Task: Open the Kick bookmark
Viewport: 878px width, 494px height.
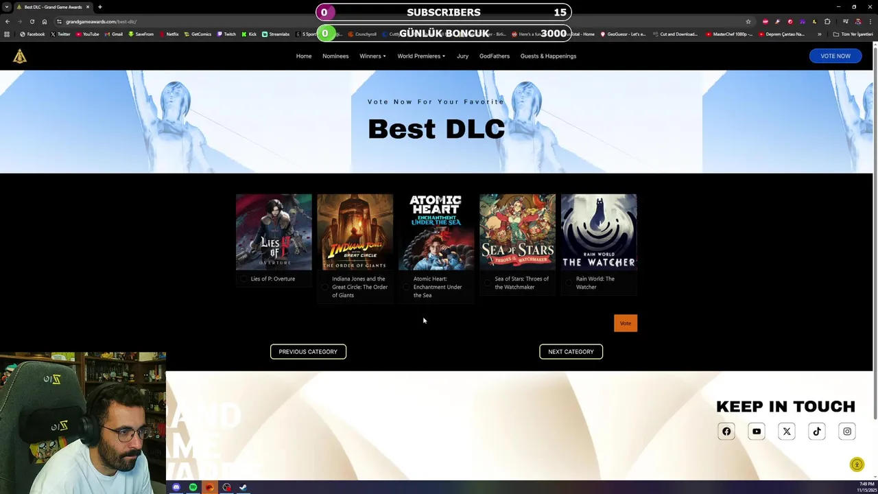Action: click(249, 34)
